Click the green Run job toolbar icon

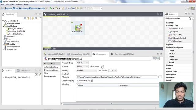(51, 8)
